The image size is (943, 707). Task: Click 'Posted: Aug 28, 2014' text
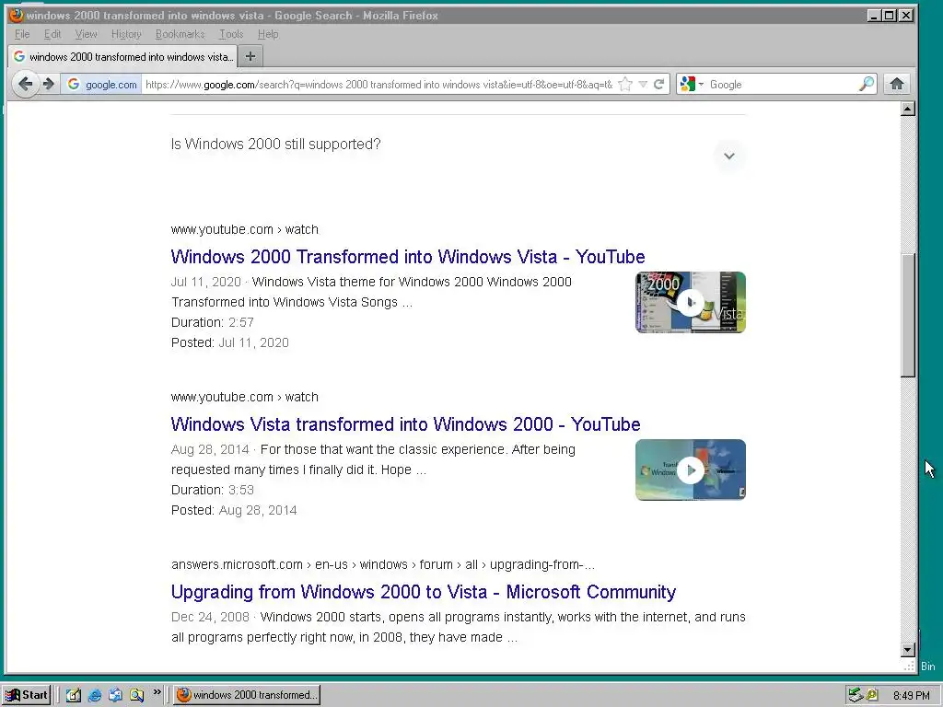(x=234, y=510)
